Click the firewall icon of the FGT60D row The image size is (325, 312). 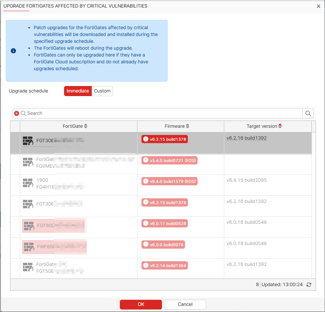click(x=29, y=226)
